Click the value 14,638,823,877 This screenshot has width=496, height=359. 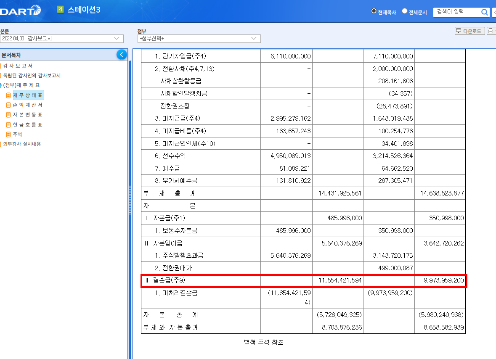point(442,193)
